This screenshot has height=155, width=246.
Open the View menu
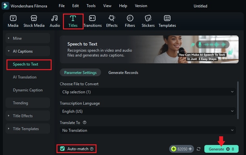[x=107, y=6]
